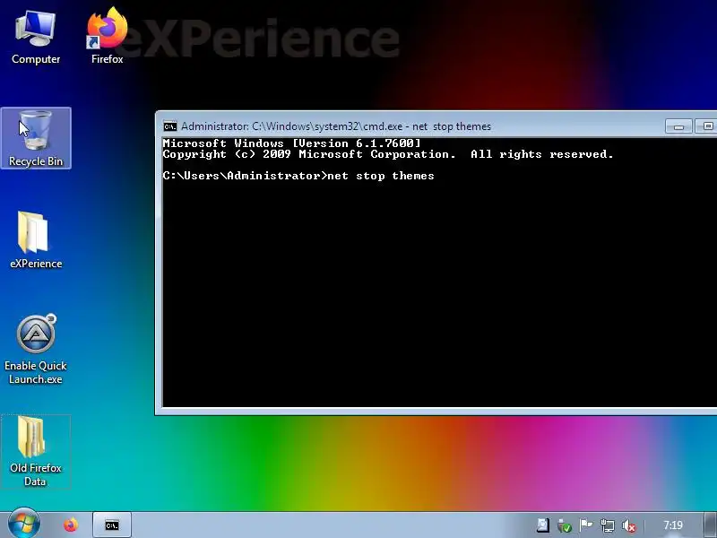Screen dimensions: 717x538
Task: Select the Old Firefox Data folder
Action: click(x=36, y=452)
